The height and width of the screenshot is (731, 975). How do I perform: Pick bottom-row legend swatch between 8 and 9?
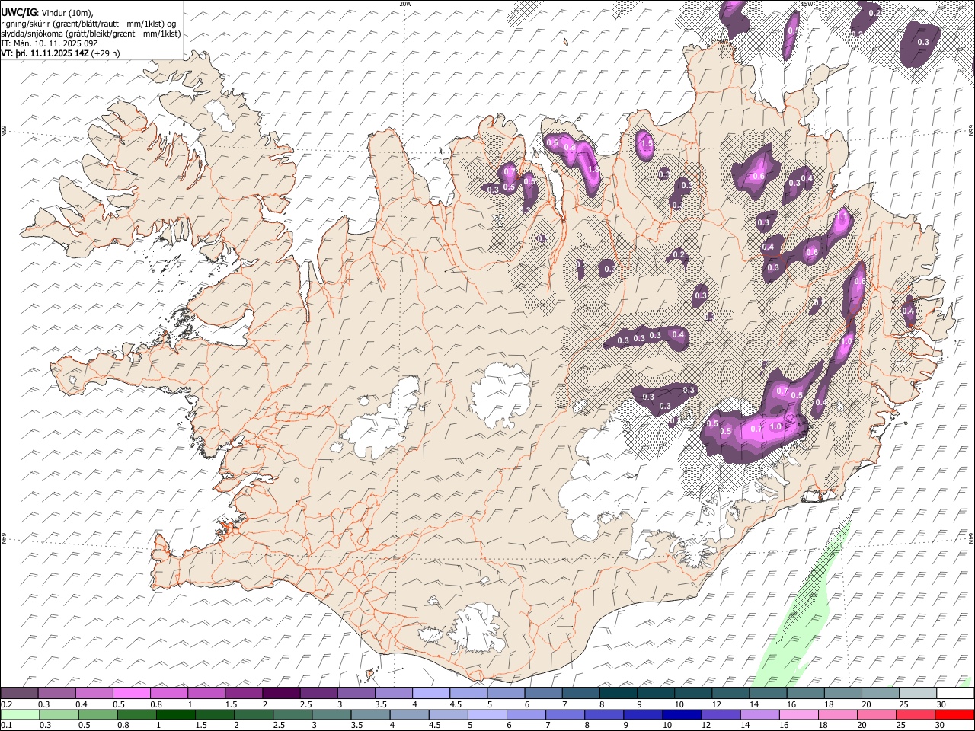pyautogui.click(x=604, y=715)
